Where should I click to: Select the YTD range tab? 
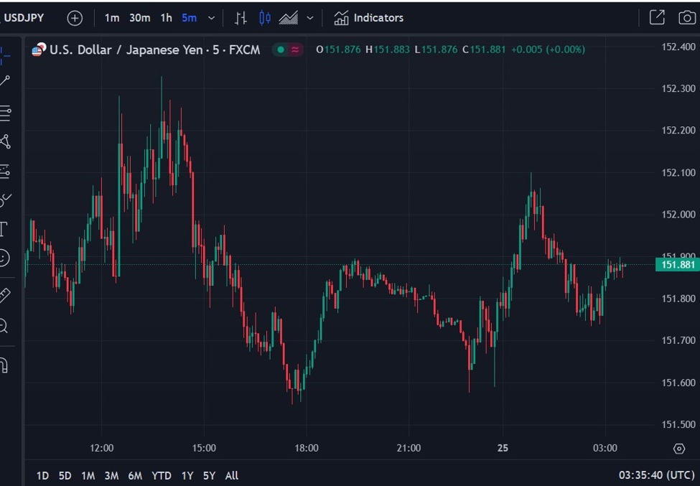click(162, 475)
